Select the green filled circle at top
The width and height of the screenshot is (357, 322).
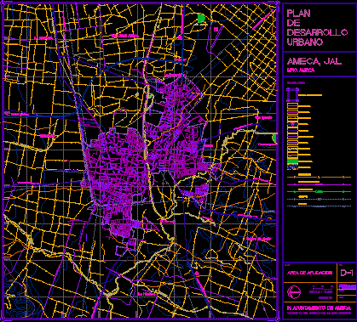click(201, 19)
